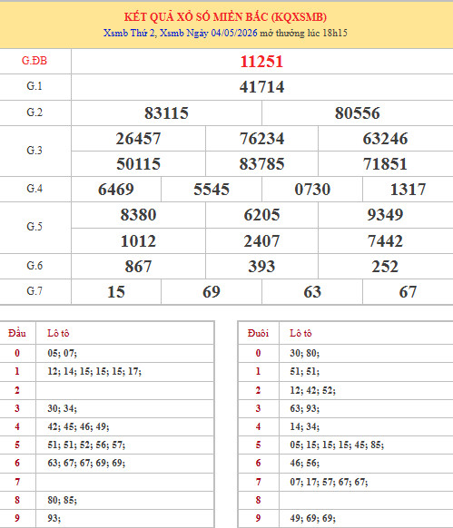Screen dimensions: 453x528
Task: Select G.4 number 0730
Action: (312, 190)
